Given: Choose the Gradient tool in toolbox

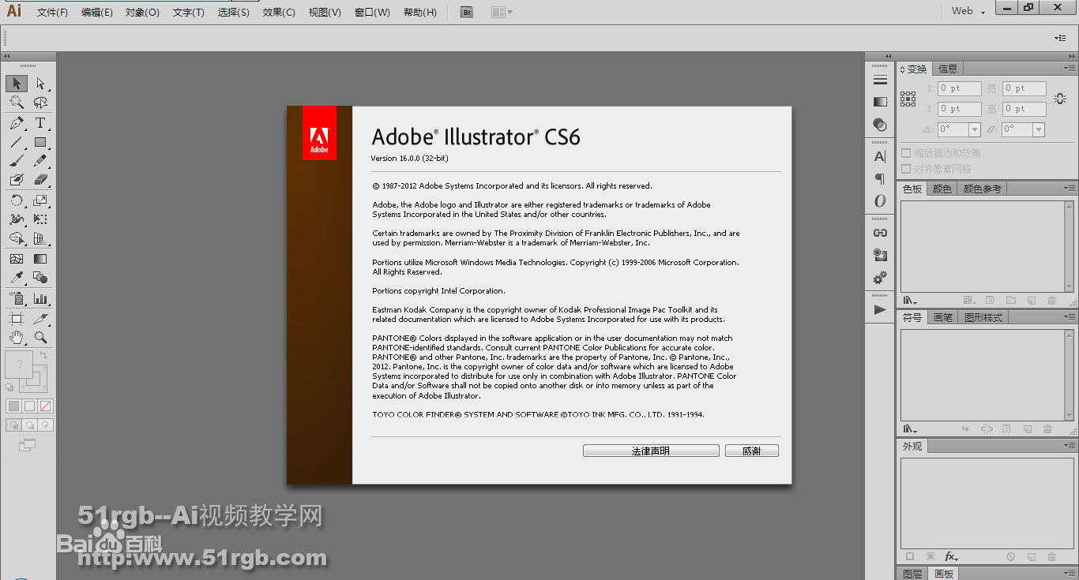Looking at the screenshot, I should point(40,259).
